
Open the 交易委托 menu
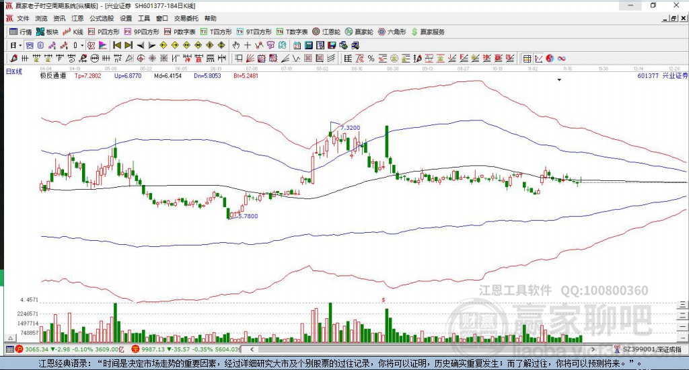tap(186, 18)
